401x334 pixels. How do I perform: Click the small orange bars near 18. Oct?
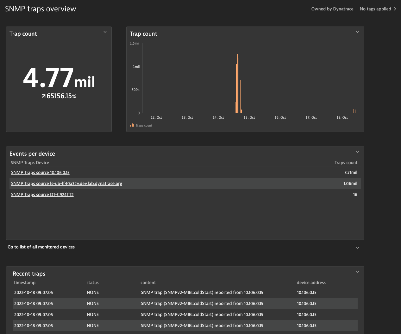pos(354,111)
